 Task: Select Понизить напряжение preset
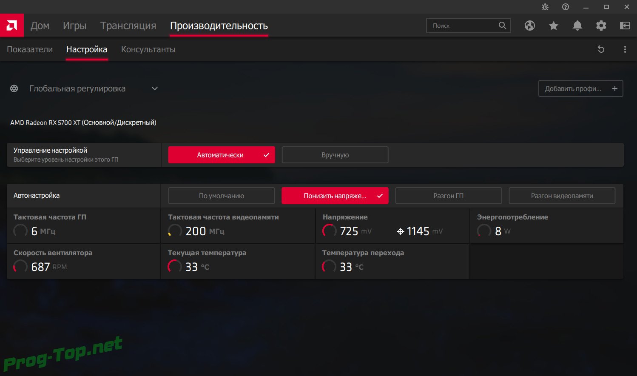[335, 196]
